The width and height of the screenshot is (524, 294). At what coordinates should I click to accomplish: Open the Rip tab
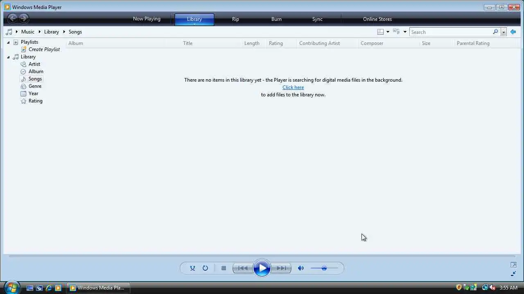click(235, 19)
